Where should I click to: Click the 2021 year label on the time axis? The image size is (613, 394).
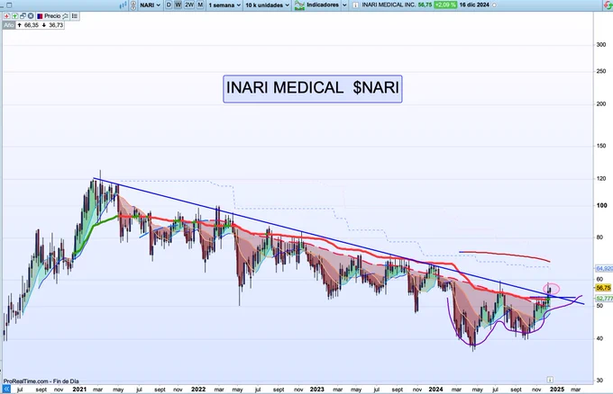[x=79, y=389]
